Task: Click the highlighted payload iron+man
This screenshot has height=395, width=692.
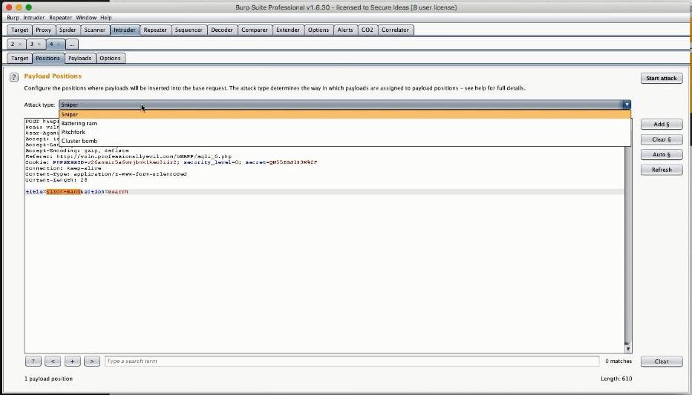Action: [x=64, y=192]
